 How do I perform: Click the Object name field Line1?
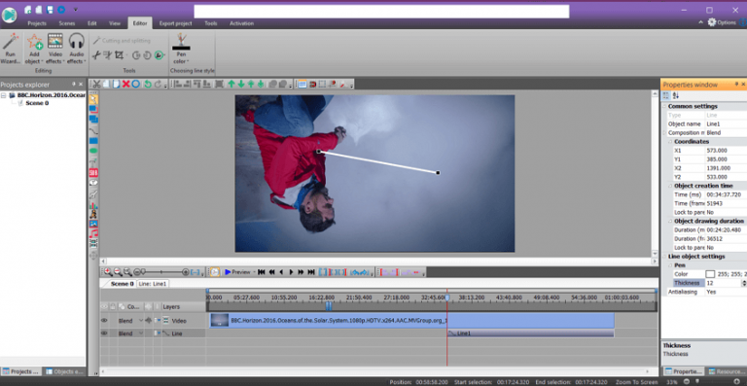coord(726,123)
